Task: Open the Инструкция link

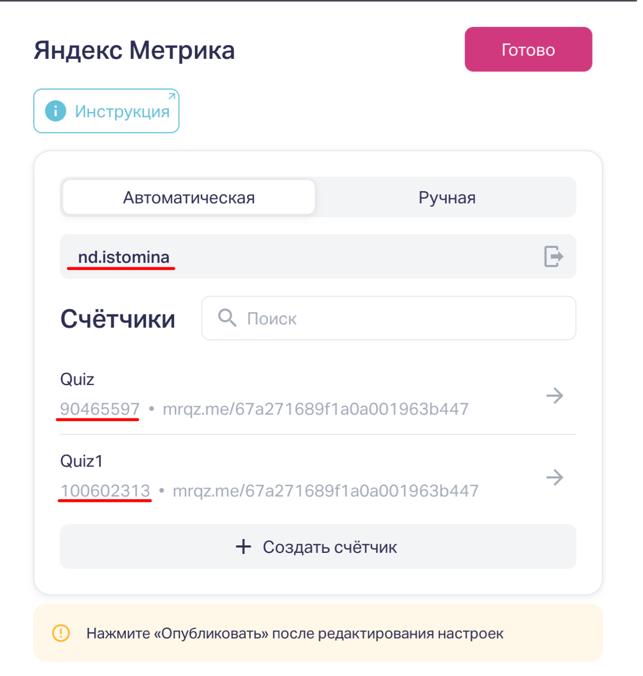Action: 122,111
